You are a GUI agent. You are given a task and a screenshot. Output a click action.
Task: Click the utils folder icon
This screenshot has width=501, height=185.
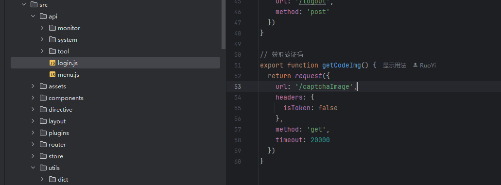click(x=43, y=168)
